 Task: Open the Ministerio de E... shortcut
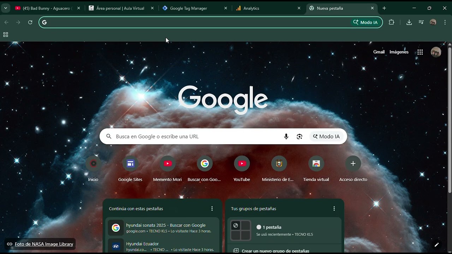click(279, 169)
